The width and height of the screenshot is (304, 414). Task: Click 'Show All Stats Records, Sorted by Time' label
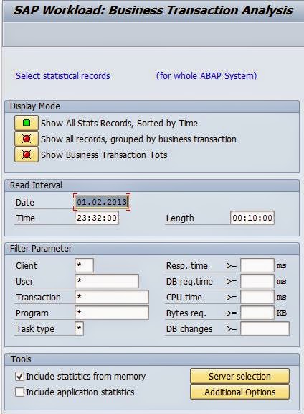(119, 124)
